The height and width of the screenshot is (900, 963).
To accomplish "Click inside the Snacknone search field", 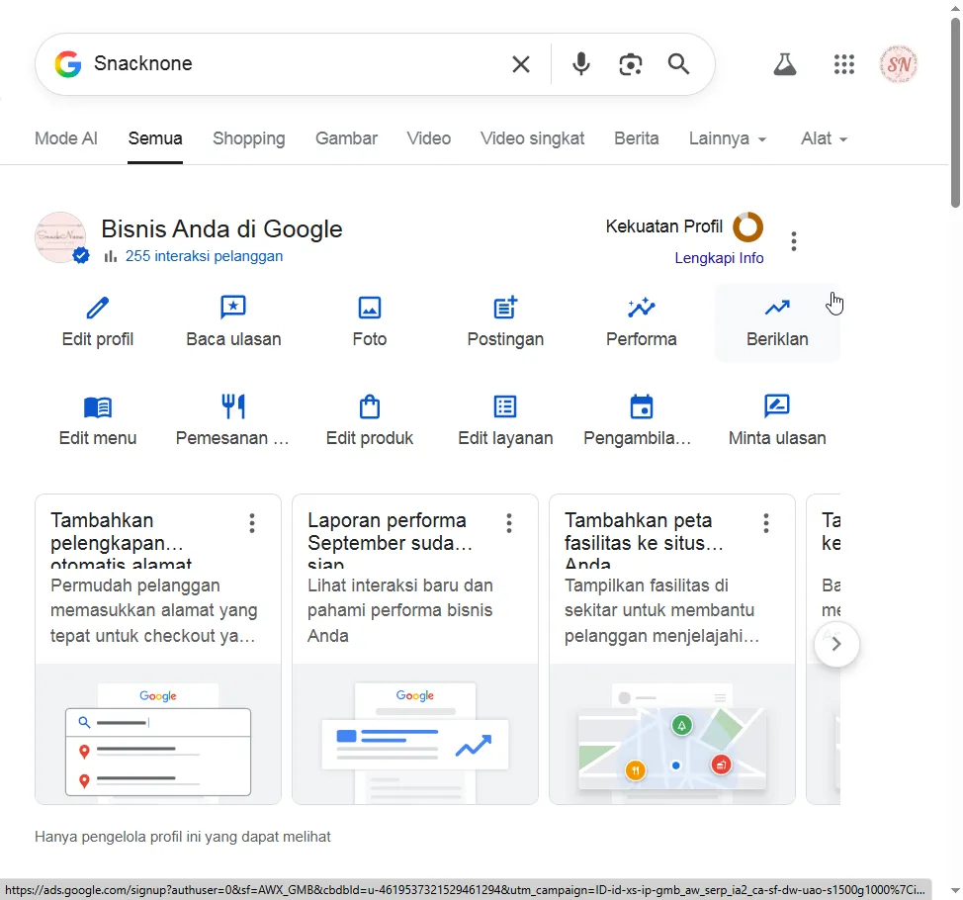I will coord(295,64).
